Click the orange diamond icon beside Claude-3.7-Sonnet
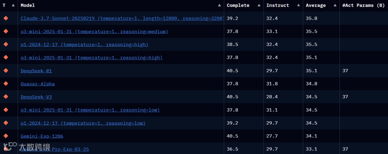The width and height of the screenshot is (388, 154). click(x=6, y=18)
